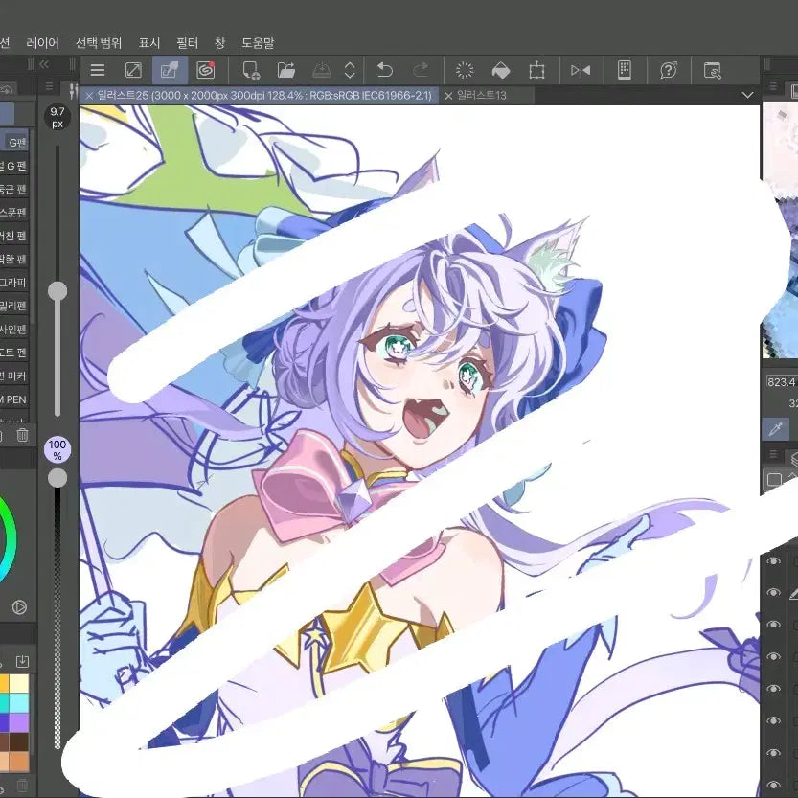Viewport: 798px width, 798px height.
Task: Click the Scale/Transform icon in the toolbar
Action: pyautogui.click(x=536, y=70)
